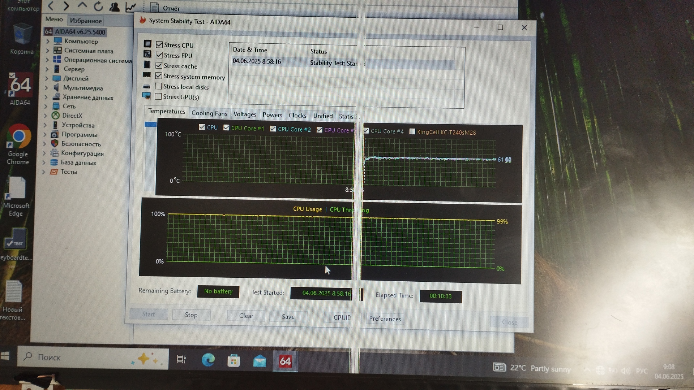
Task: Expand the Тесты tree node
Action: [44, 172]
